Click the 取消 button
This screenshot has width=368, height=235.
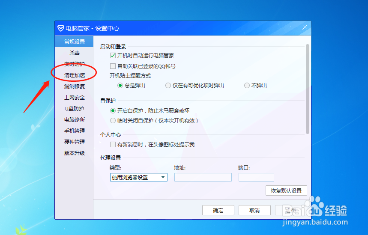[254, 210]
